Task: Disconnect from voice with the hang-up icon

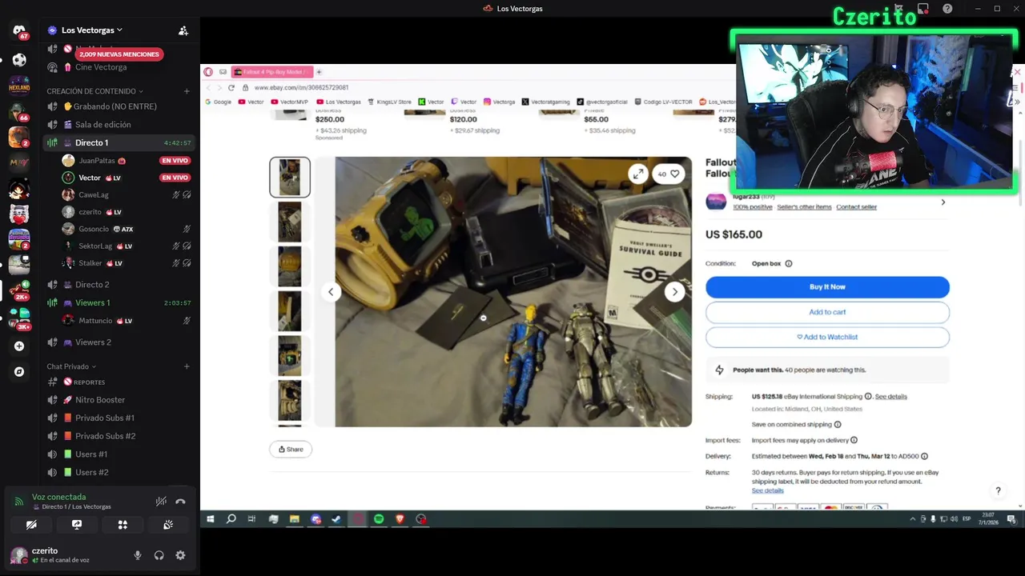Action: tap(180, 502)
